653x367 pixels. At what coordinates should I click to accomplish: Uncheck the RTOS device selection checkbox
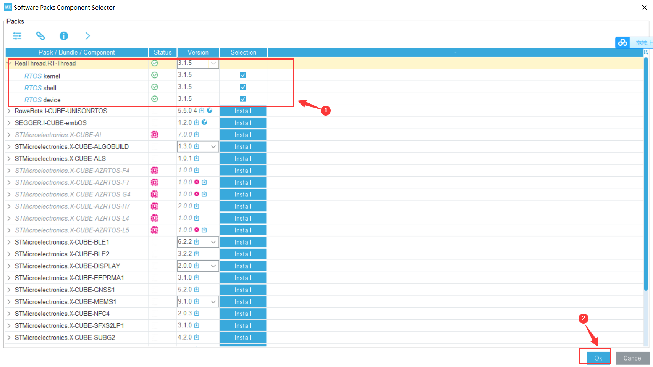point(243,99)
